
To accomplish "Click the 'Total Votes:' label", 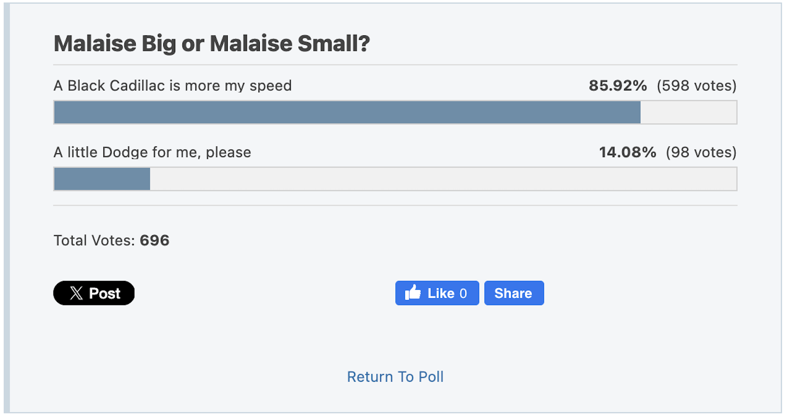I will [94, 241].
